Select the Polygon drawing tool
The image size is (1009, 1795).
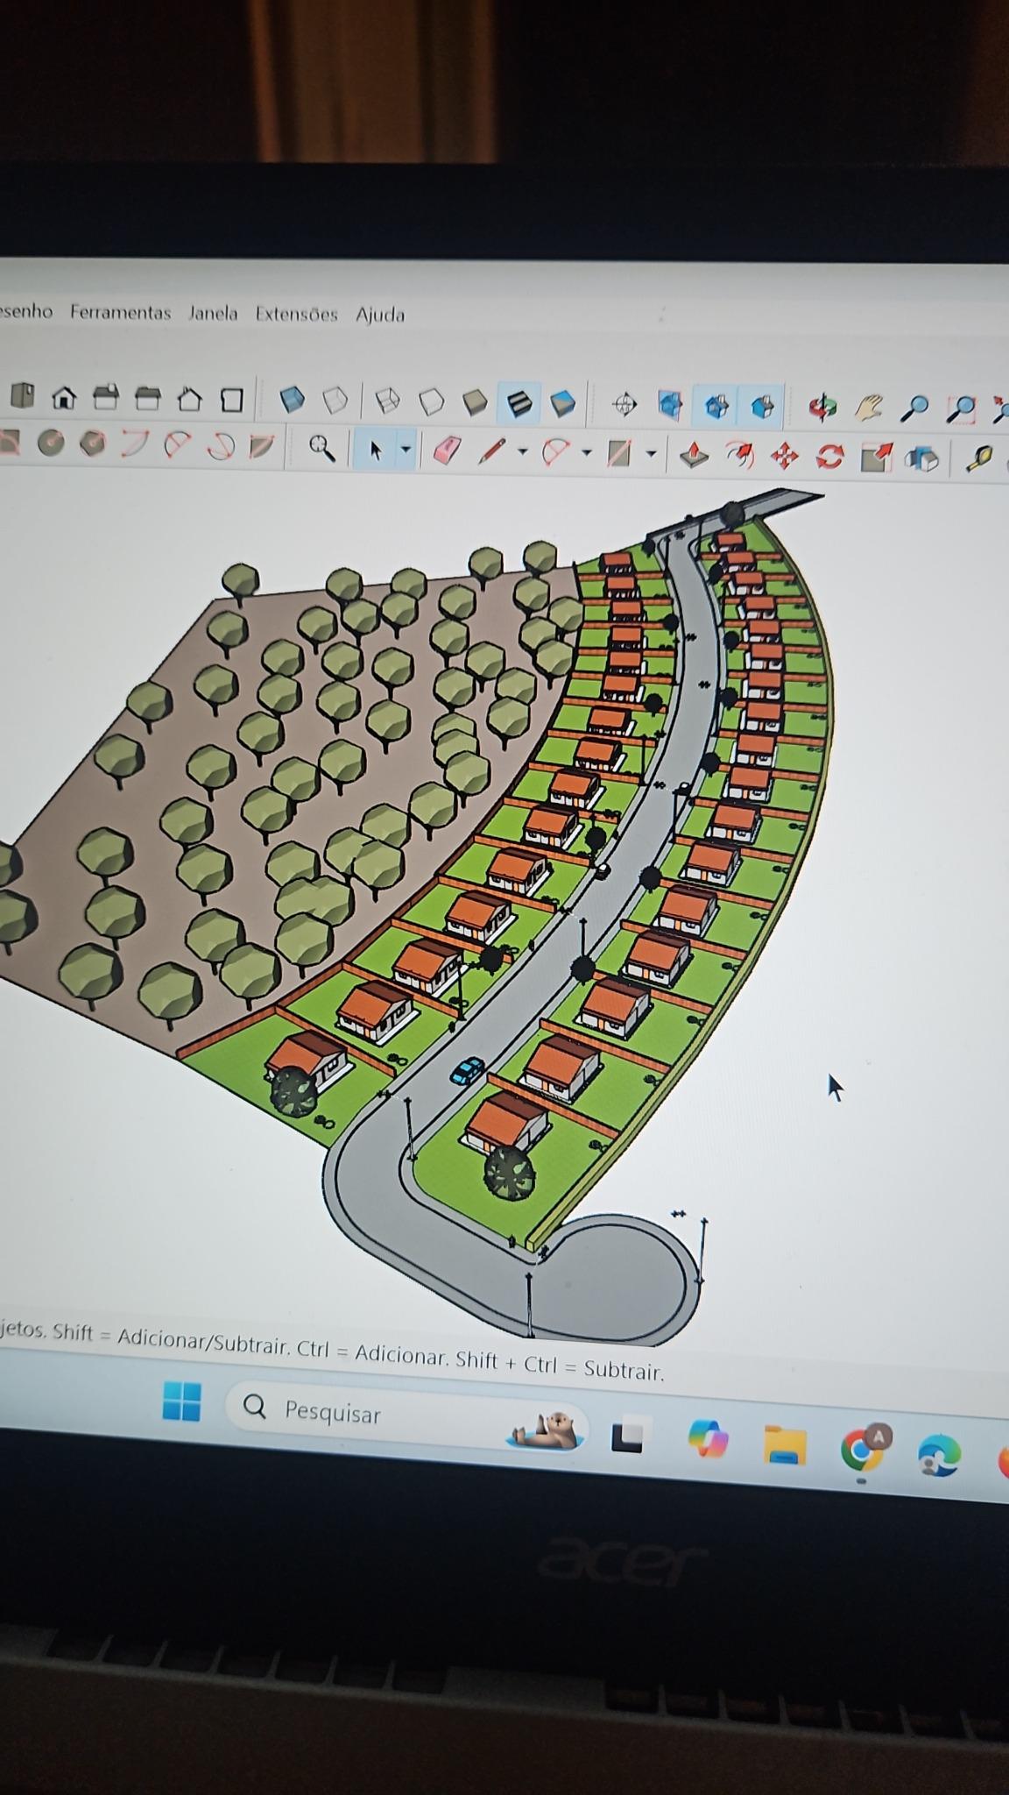click(93, 444)
